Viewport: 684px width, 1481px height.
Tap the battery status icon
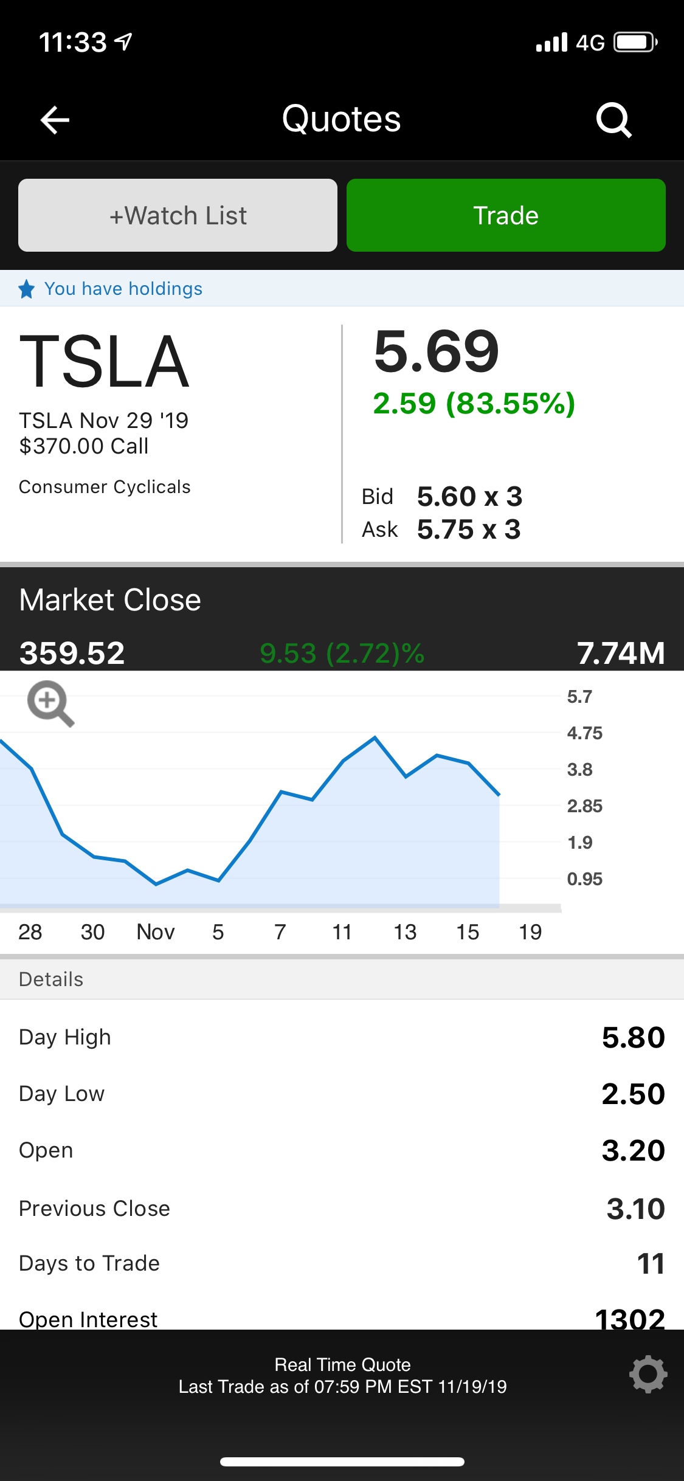pos(635,43)
